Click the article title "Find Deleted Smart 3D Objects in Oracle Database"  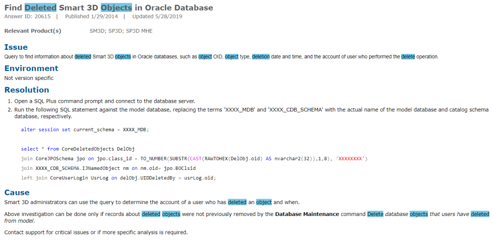tap(109, 8)
